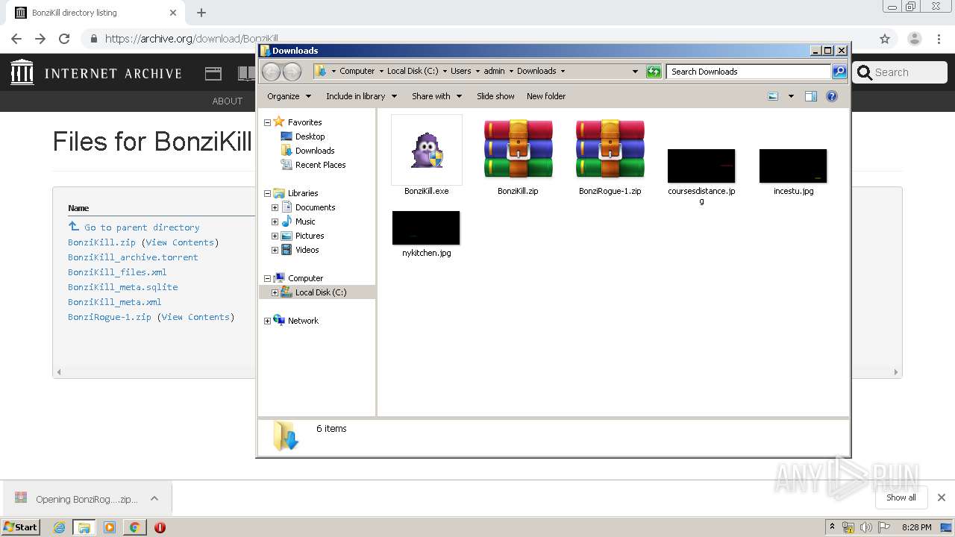Select the coursesdistance.jpg thumbnail

click(x=701, y=166)
